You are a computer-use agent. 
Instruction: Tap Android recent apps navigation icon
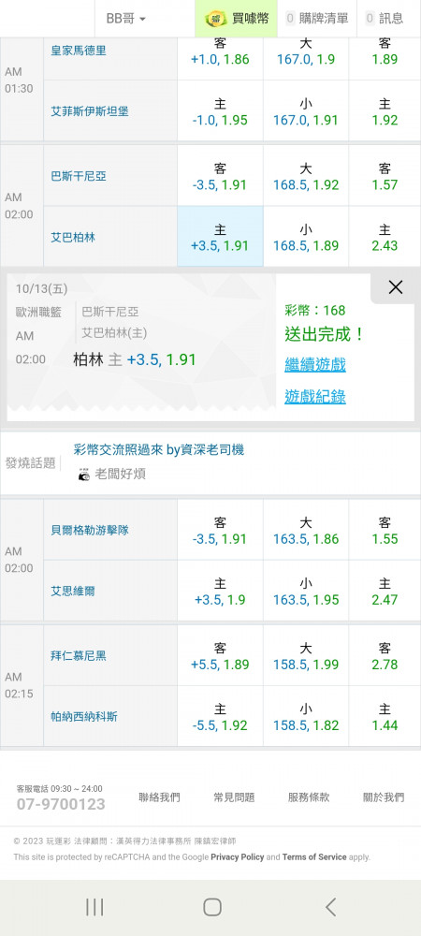[94, 907]
